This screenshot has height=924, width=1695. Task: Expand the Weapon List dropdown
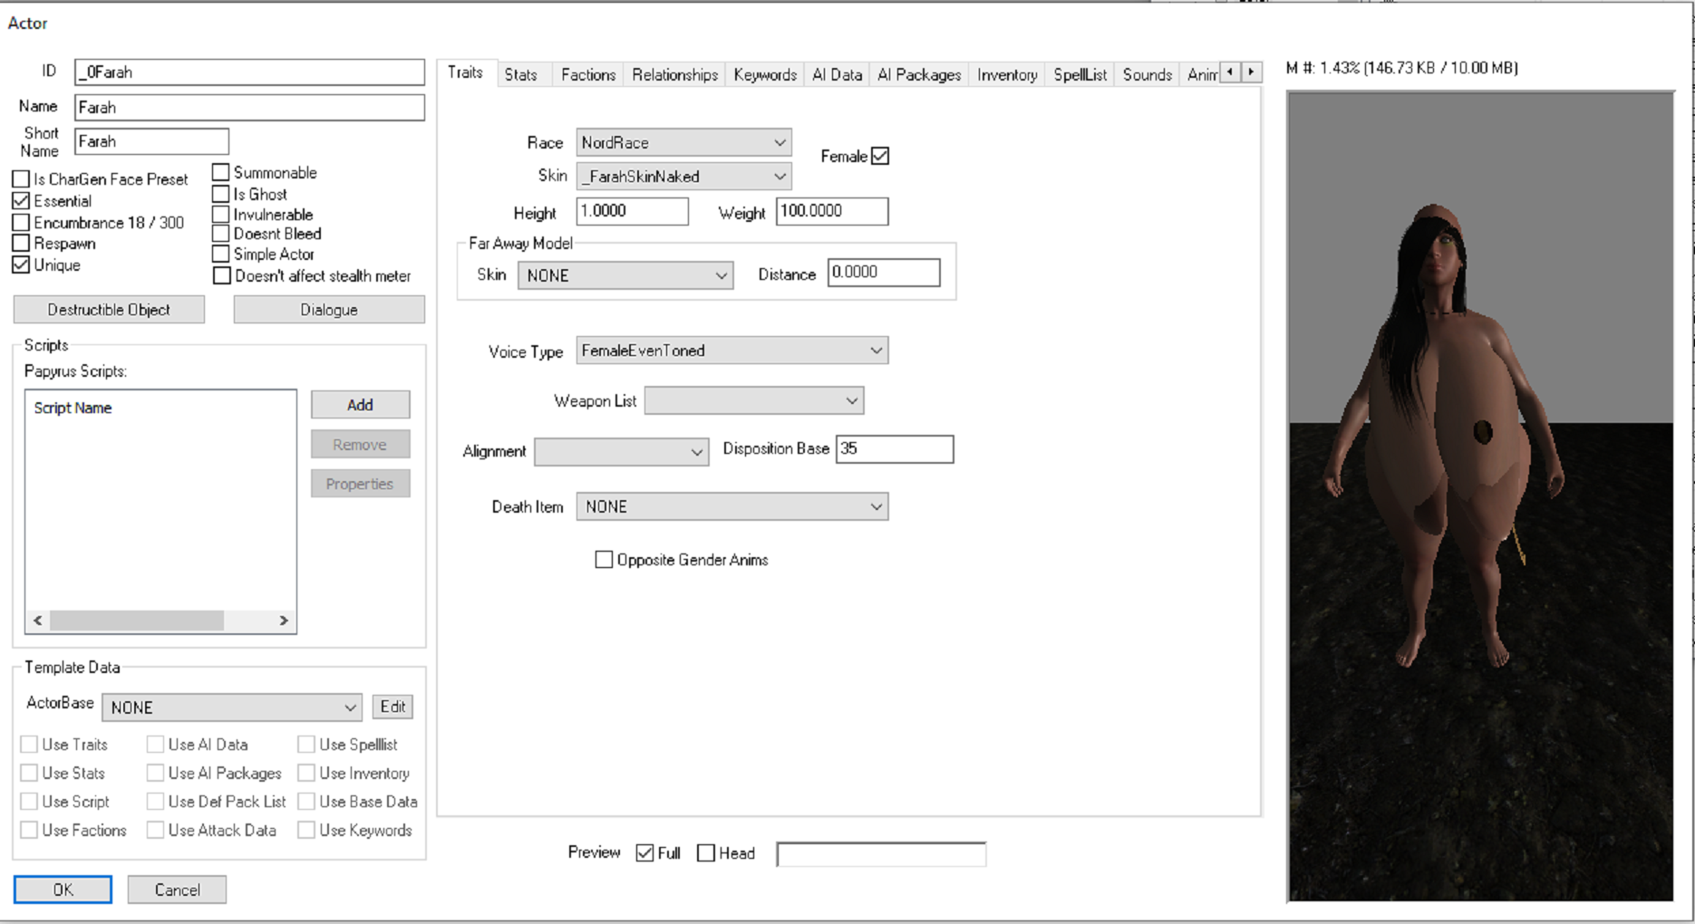click(753, 400)
